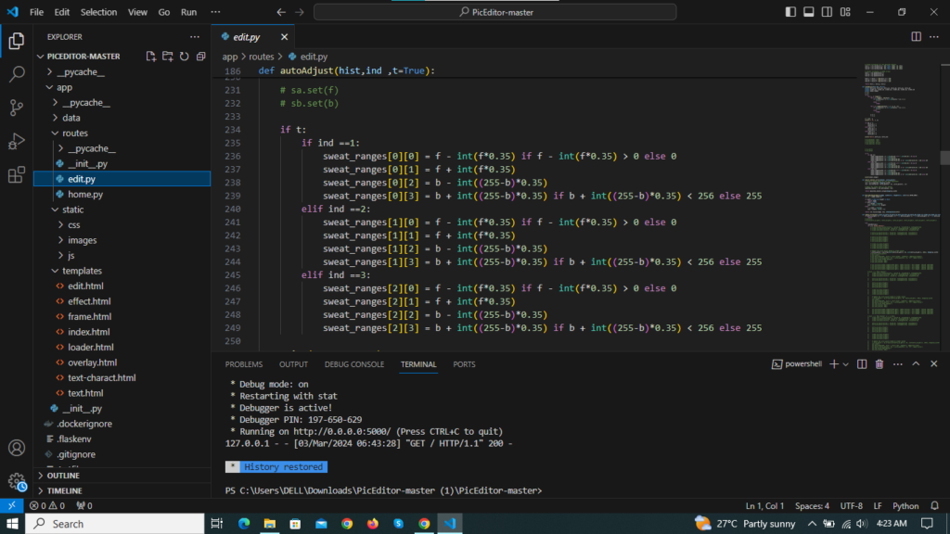This screenshot has height=534, width=950.
Task: Collapse the routes folder
Action: (55, 133)
